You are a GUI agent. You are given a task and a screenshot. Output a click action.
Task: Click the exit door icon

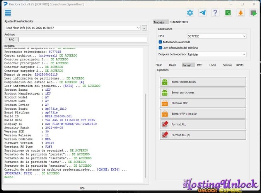tap(253, 13)
